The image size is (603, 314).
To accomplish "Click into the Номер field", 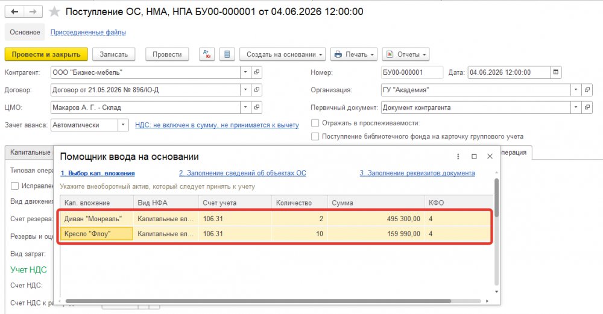I will tap(412, 72).
